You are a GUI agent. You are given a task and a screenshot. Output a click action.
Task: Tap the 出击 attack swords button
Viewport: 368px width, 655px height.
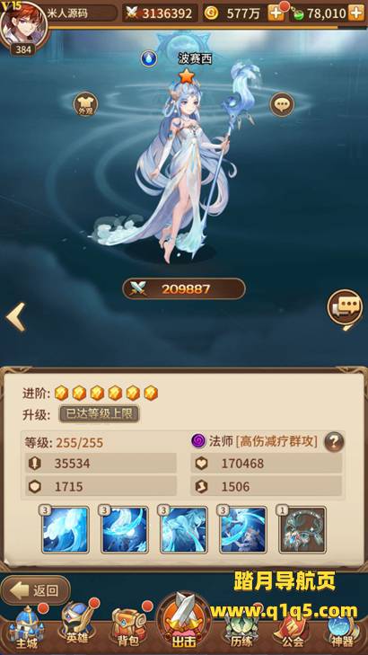(x=184, y=621)
